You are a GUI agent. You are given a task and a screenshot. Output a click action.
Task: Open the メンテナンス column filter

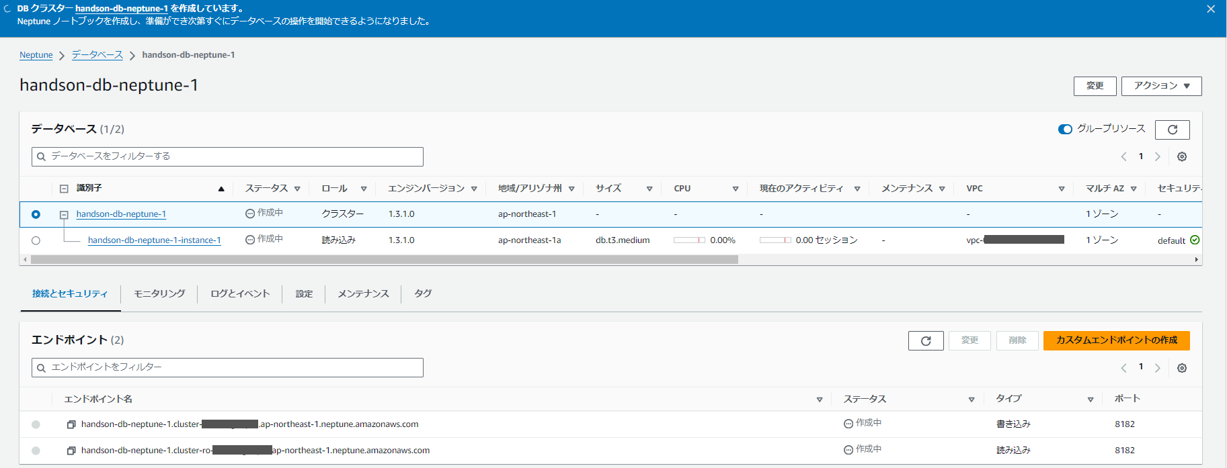[942, 189]
